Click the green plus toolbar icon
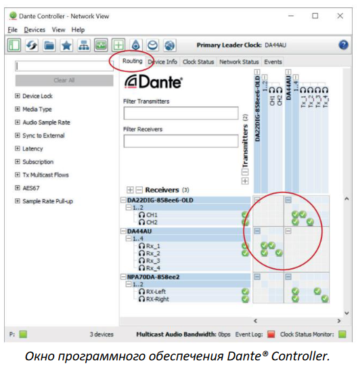The image size is (358, 371). point(118,45)
